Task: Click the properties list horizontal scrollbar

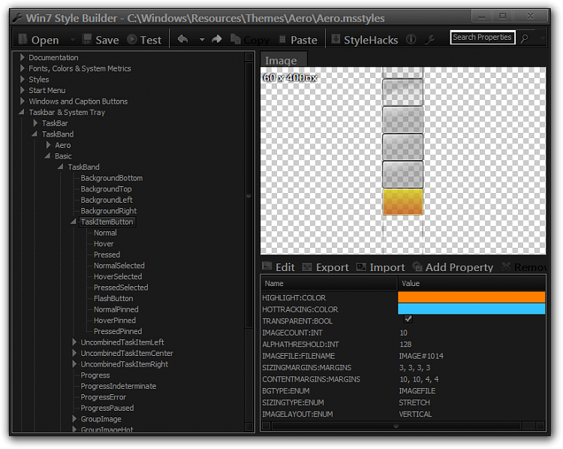Action: pos(396,426)
